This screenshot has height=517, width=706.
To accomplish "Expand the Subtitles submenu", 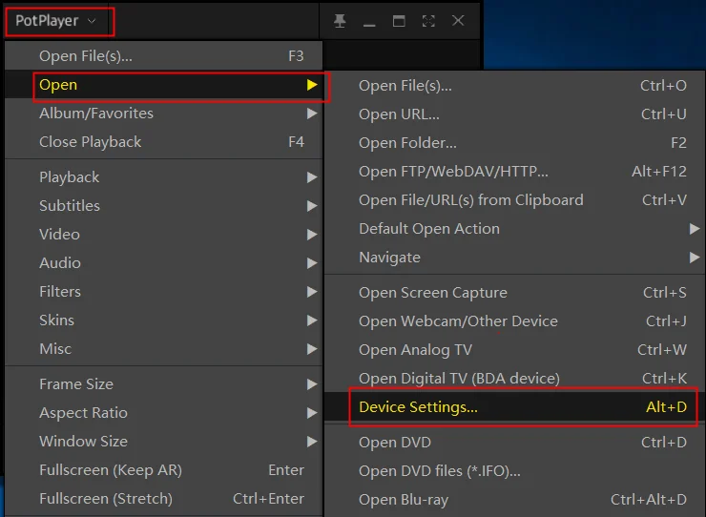I will (x=164, y=206).
